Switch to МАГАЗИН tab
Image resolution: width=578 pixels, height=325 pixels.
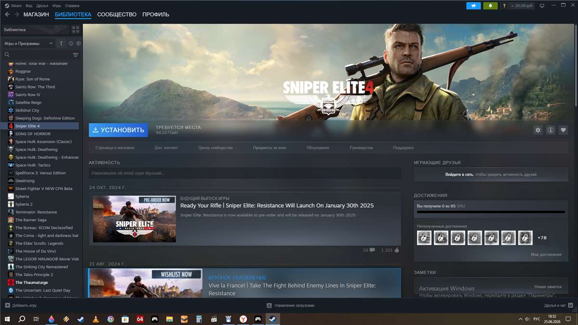pos(36,14)
